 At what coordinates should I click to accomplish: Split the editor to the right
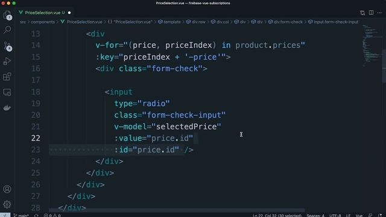pyautogui.click(x=371, y=13)
